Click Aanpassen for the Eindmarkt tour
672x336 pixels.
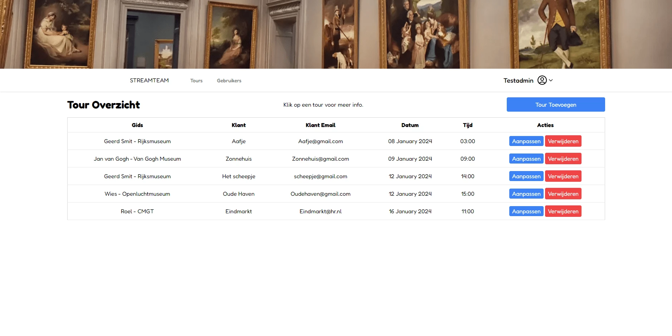(x=526, y=211)
